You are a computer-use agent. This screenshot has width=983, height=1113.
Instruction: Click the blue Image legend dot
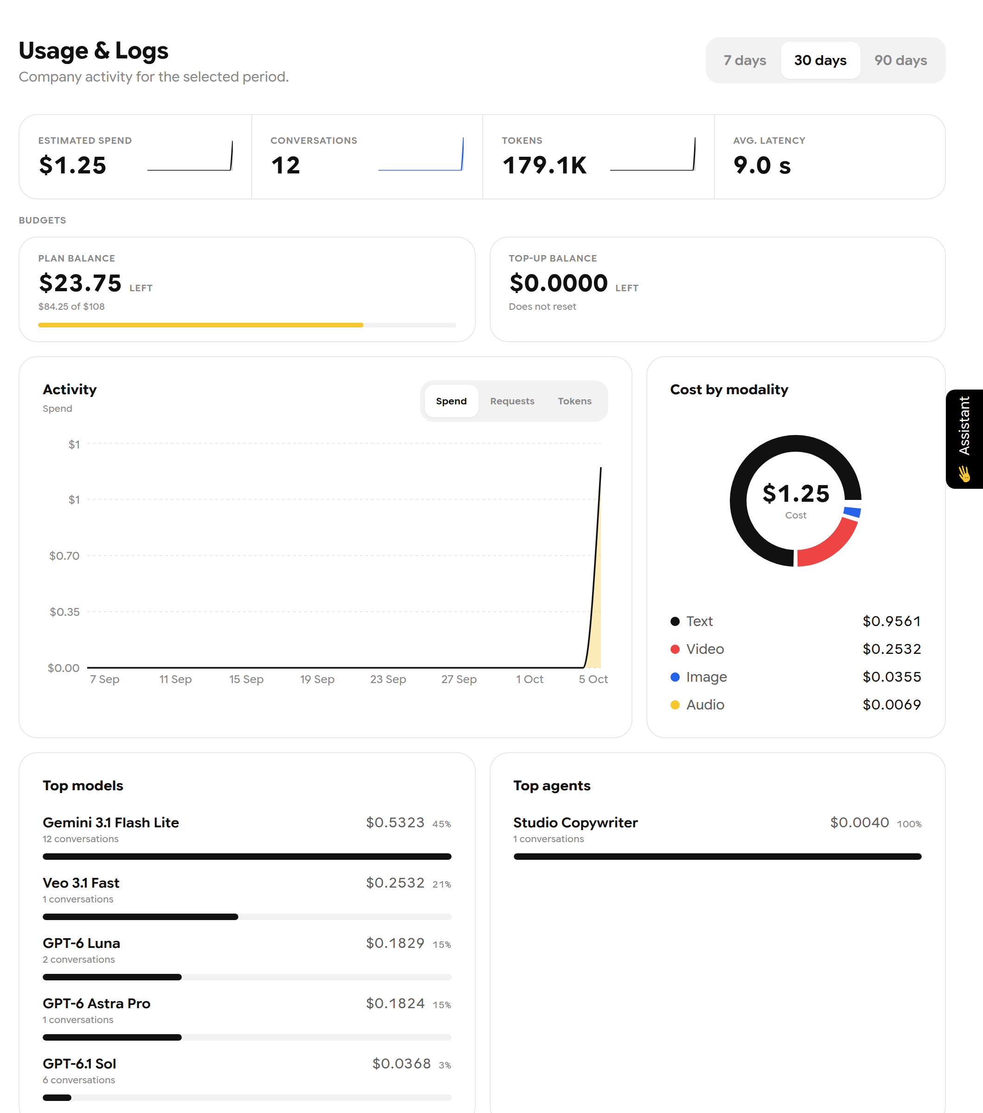675,677
